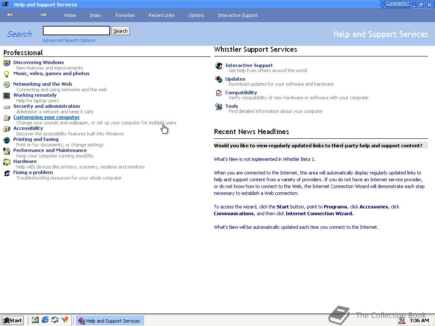Click the Accessibility topic icon
This screenshot has height=326, width=435.
[7, 129]
